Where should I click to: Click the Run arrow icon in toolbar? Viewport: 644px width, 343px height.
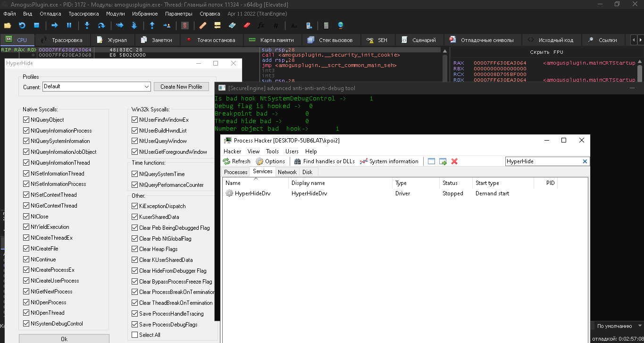point(55,25)
